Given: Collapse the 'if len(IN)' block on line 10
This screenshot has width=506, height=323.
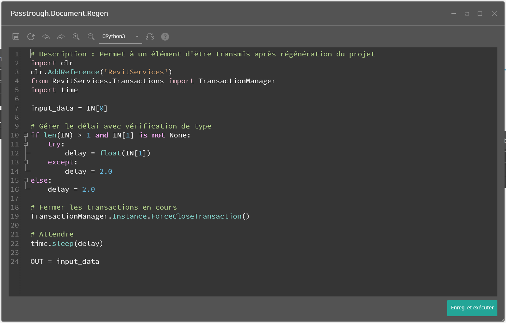Looking at the screenshot, I should point(25,135).
